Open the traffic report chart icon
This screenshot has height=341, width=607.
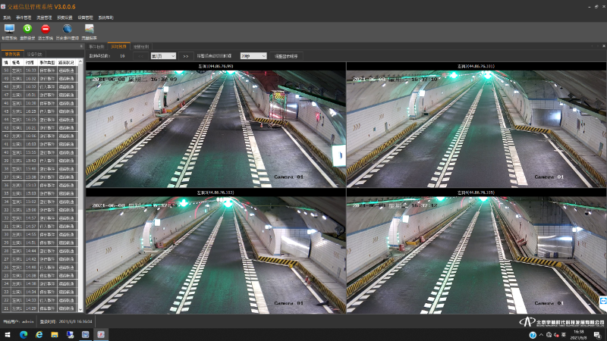(89, 29)
